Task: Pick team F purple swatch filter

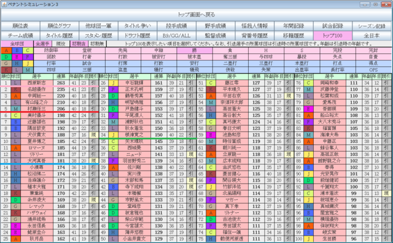Action: click(x=28, y=57)
